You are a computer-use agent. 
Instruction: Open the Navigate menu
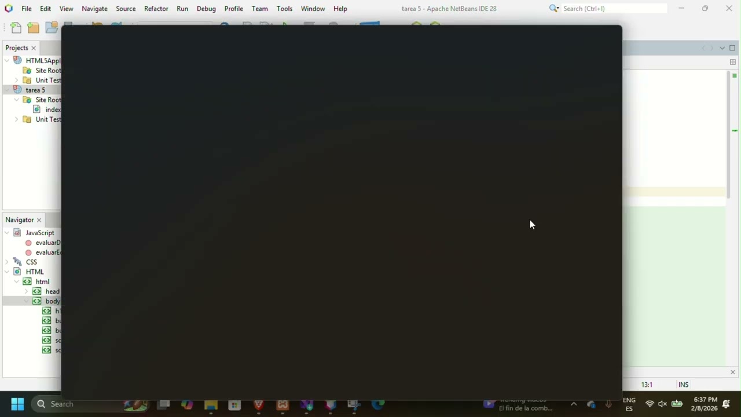94,9
